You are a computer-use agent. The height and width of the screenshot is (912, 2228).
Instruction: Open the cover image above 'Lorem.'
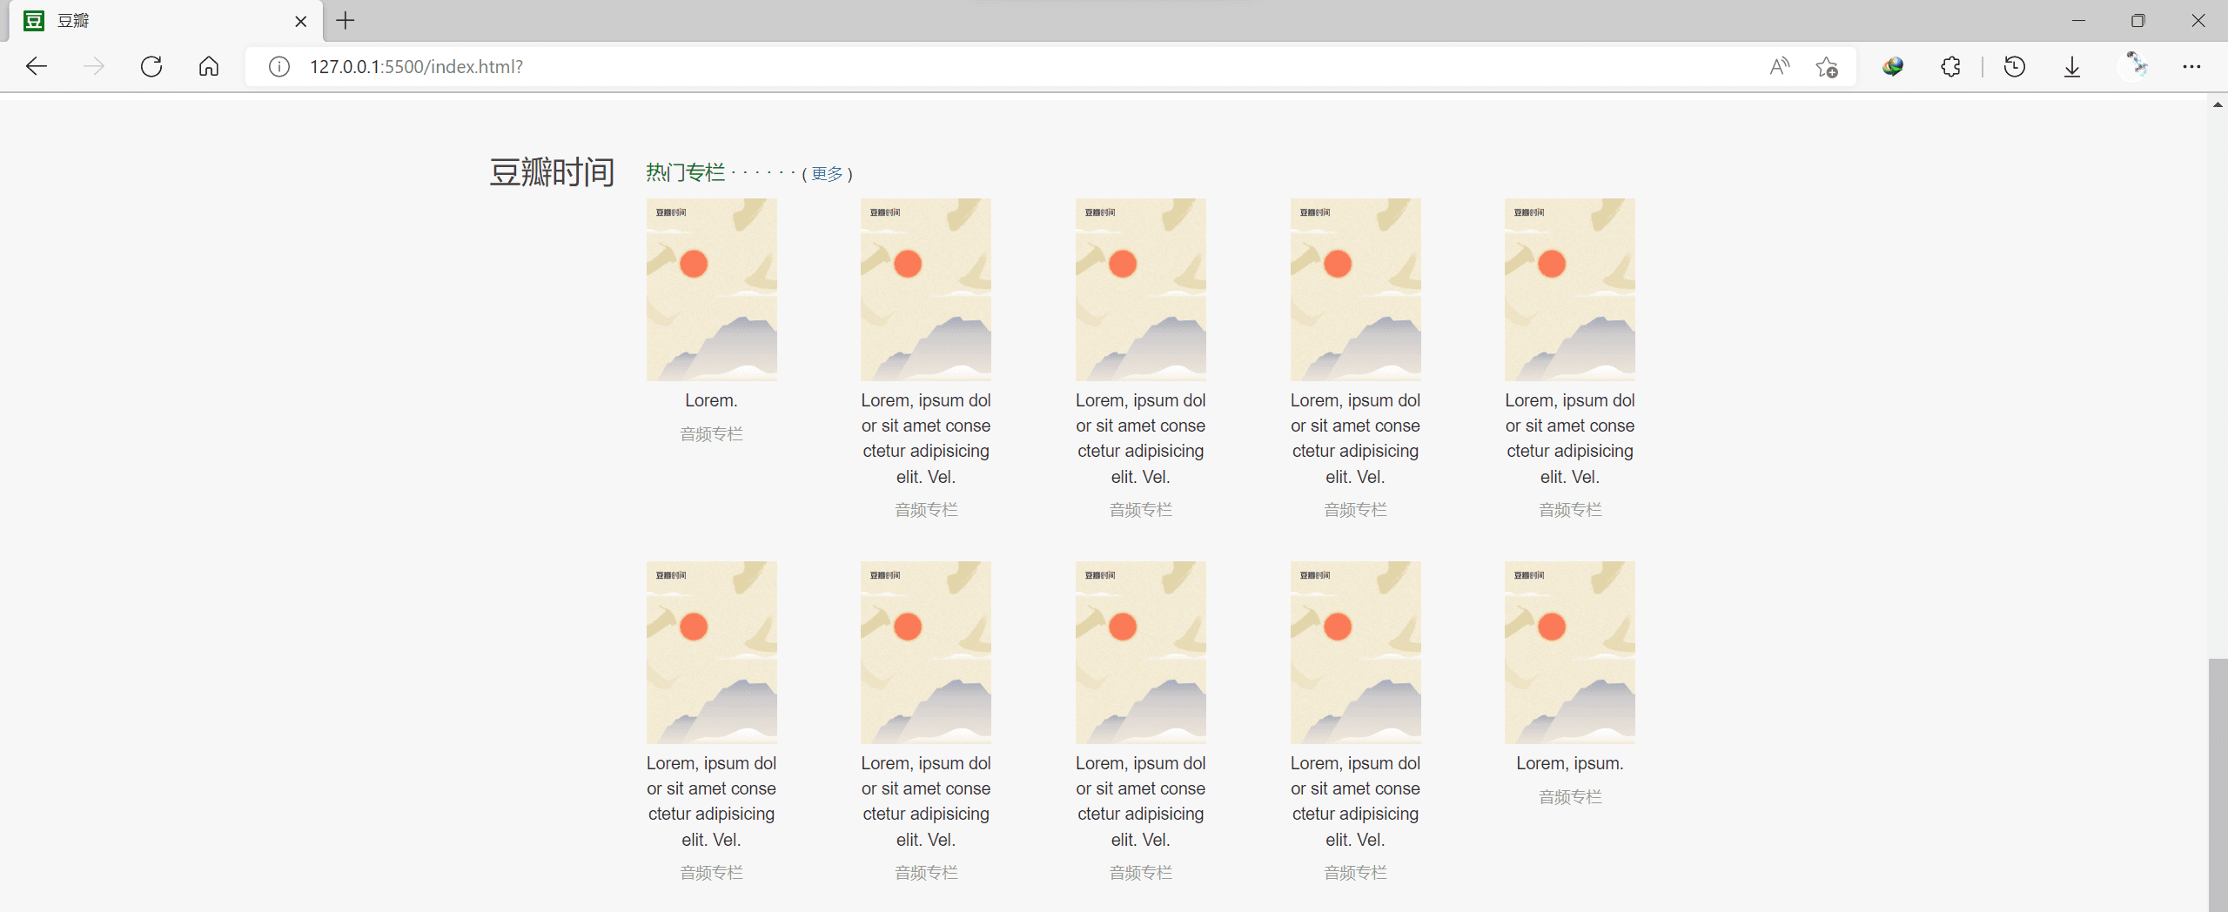point(711,289)
